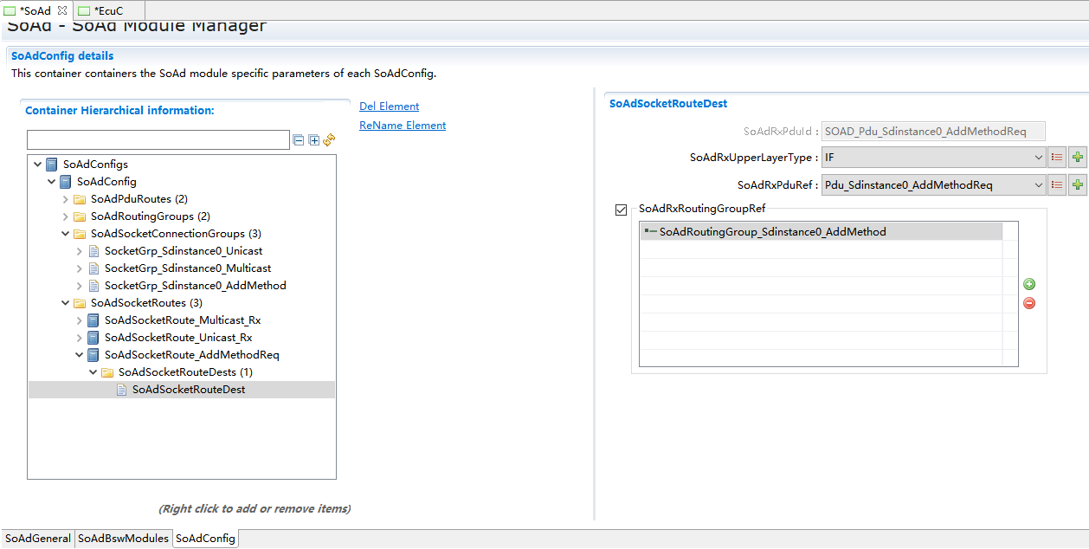
Task: Click the green plus beside SoAdRxPduRef
Action: coord(1077,185)
